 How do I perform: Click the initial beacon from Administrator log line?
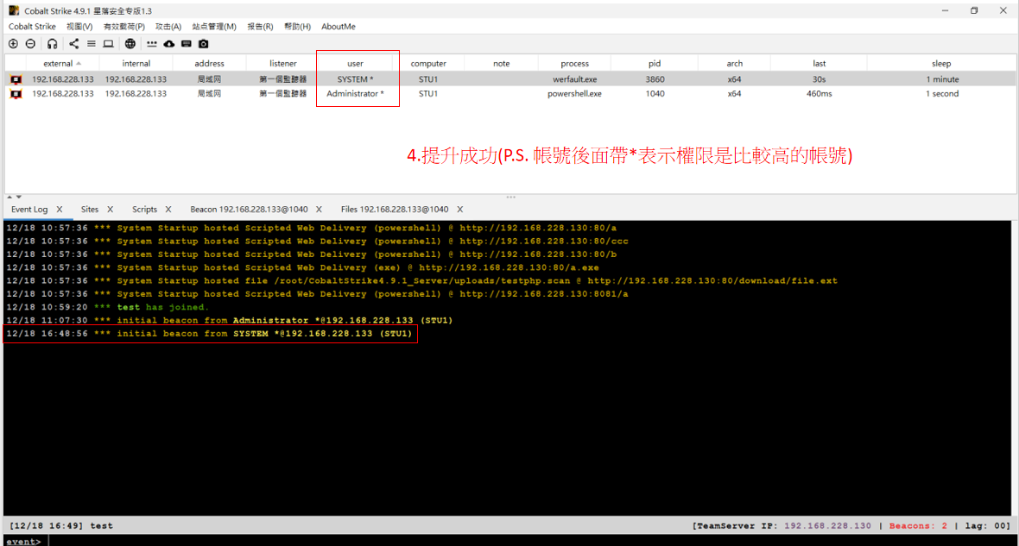[x=230, y=320]
